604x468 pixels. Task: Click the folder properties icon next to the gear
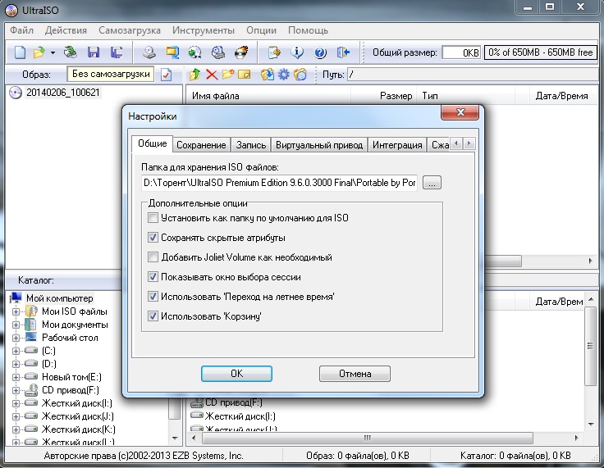pos(300,75)
